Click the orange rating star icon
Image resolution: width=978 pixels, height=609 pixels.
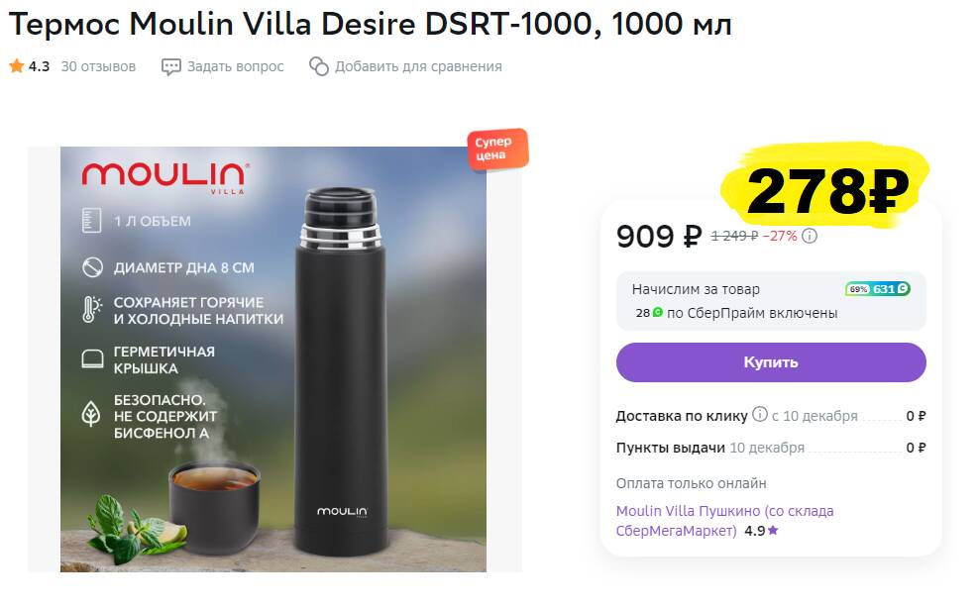point(16,66)
